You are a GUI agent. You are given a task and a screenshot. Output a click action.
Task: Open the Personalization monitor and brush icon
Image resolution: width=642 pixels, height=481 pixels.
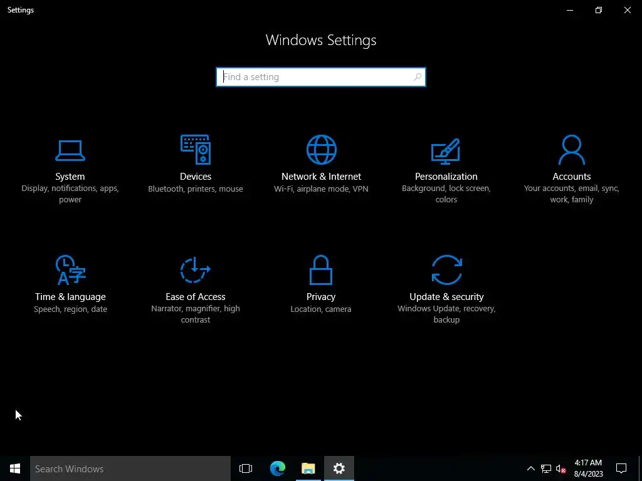446,151
